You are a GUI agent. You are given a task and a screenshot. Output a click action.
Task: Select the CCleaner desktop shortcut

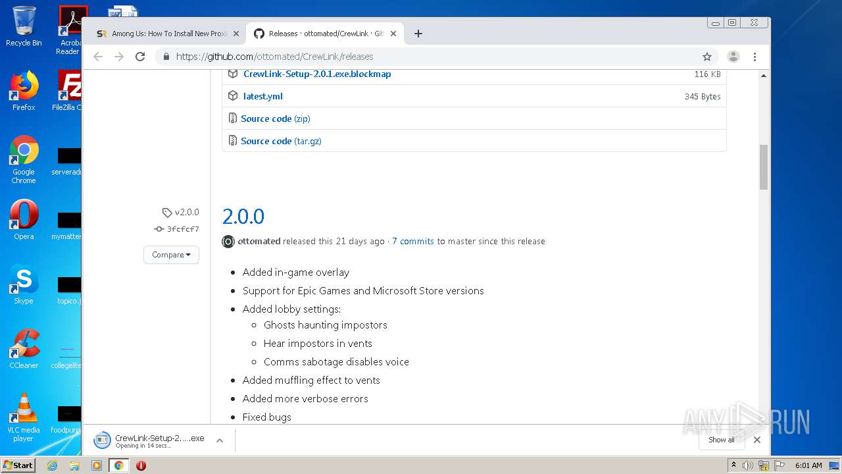pyautogui.click(x=24, y=349)
